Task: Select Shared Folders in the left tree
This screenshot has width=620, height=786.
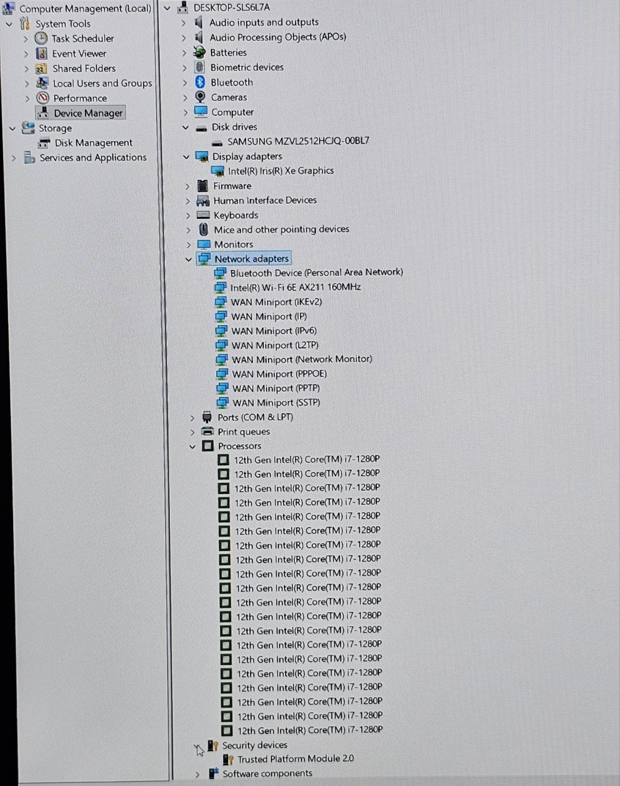Action: [84, 68]
